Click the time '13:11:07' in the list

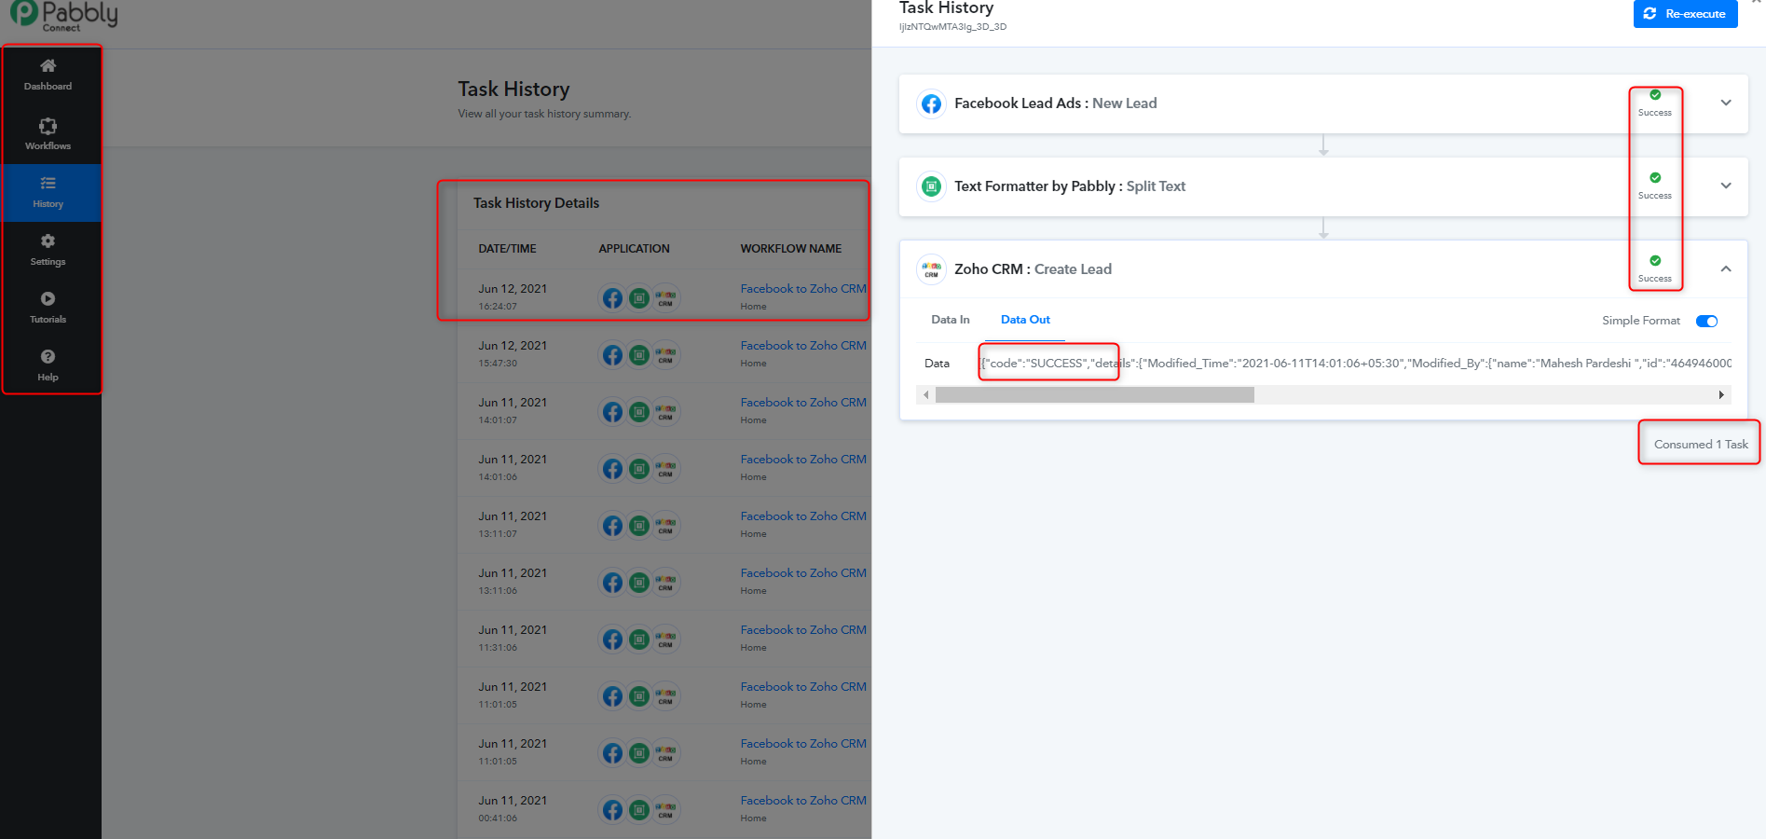point(498,534)
